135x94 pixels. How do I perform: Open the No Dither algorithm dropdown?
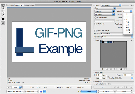tap(104, 14)
